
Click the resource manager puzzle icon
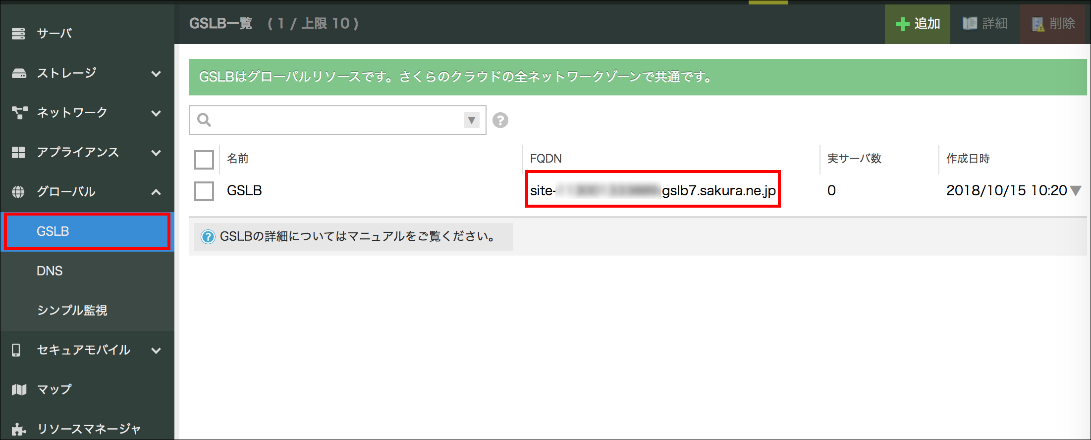(18, 429)
